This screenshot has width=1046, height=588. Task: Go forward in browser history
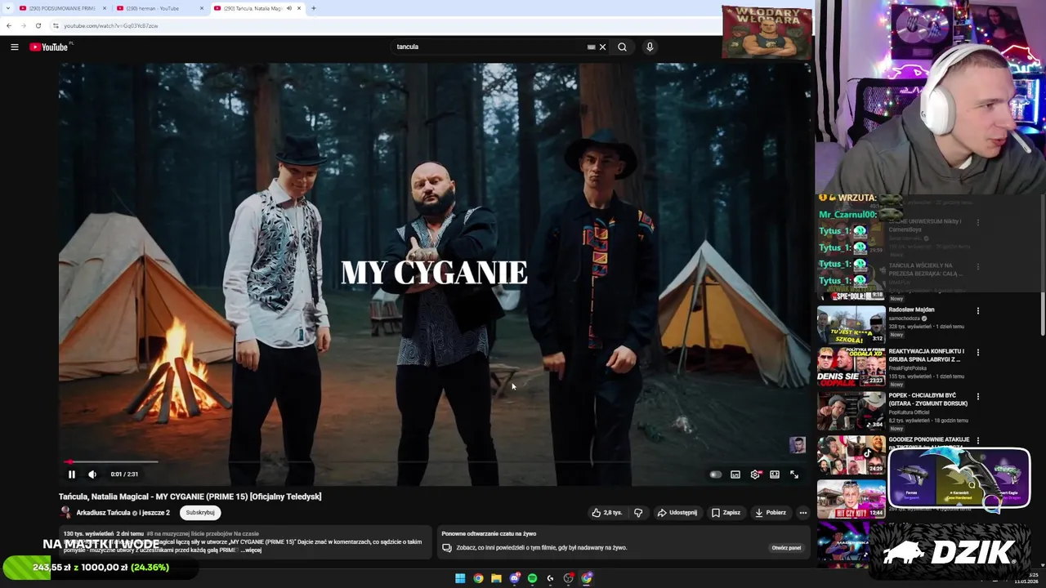(23, 25)
